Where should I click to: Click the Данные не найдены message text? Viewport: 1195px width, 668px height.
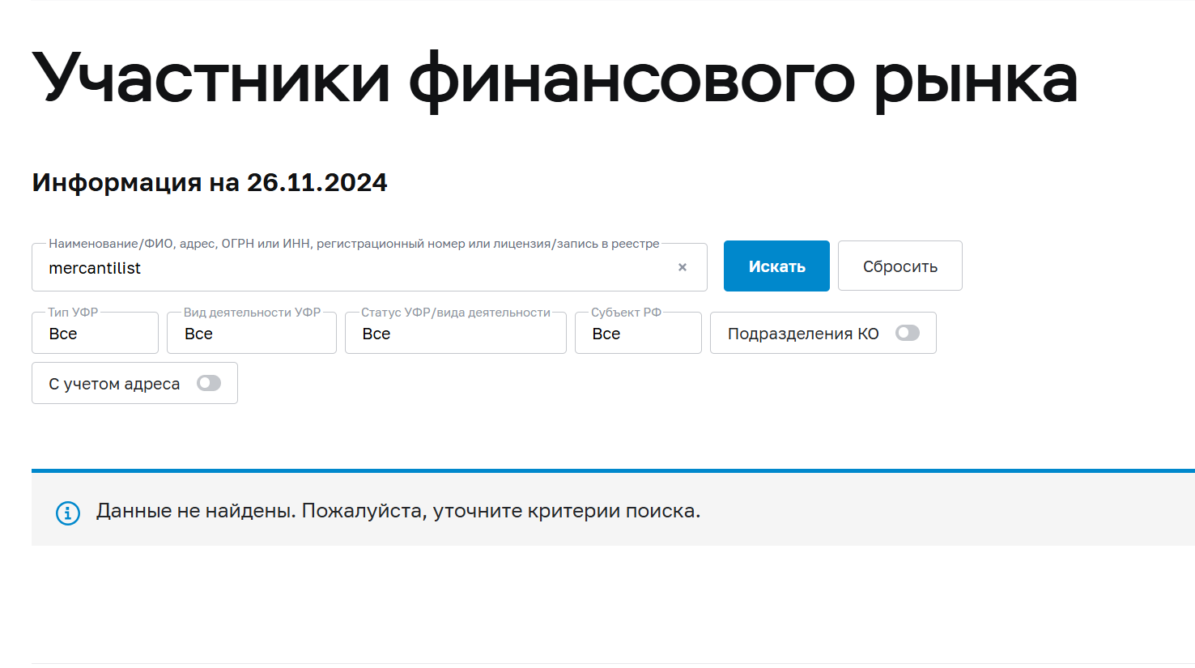click(x=398, y=511)
